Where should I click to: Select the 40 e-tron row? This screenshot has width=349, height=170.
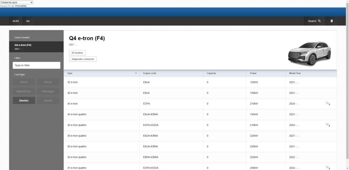pyautogui.click(x=200, y=93)
